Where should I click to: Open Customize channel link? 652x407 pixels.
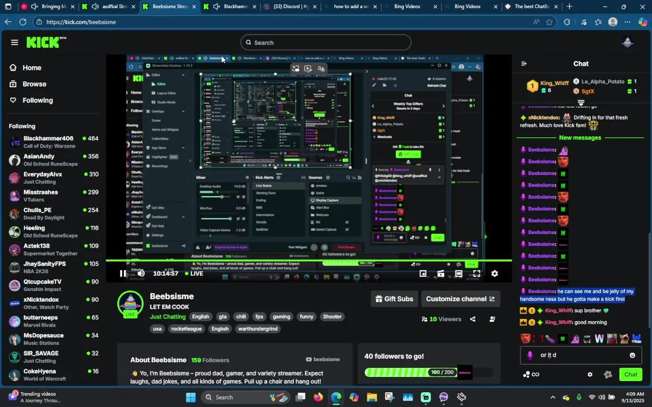(460, 298)
